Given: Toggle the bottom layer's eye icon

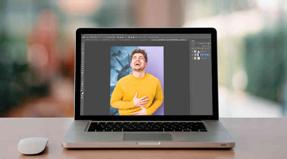Looking at the screenshot, I should 192,58.
